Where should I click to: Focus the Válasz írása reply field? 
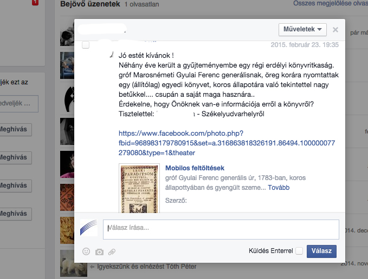221,229
